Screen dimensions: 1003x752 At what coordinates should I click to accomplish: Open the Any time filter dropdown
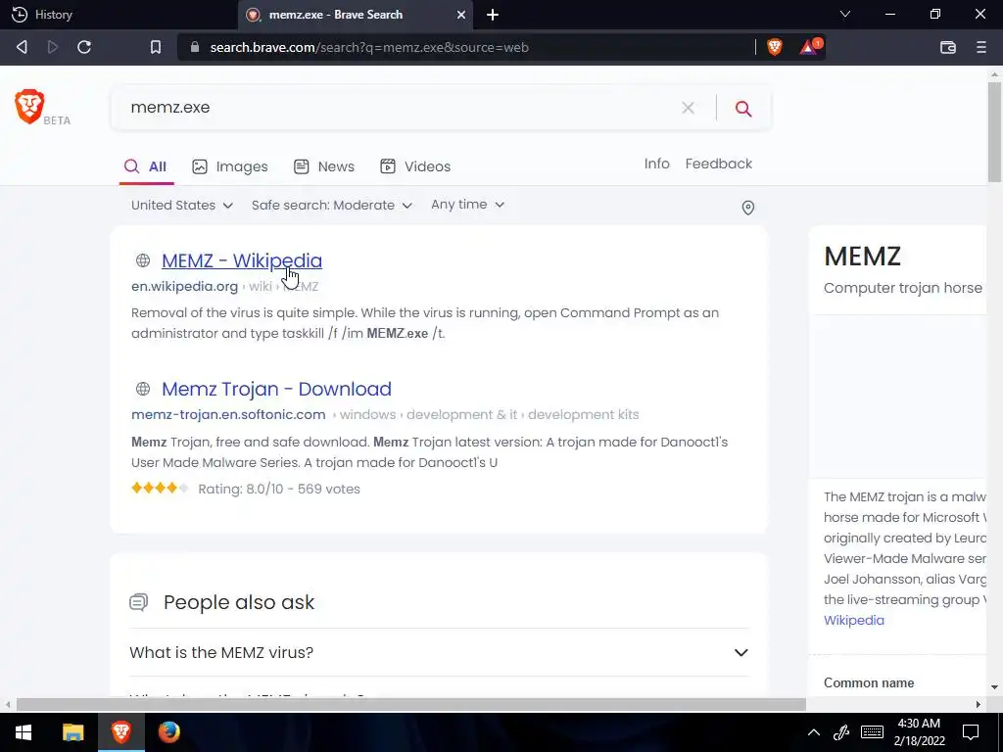click(x=467, y=205)
